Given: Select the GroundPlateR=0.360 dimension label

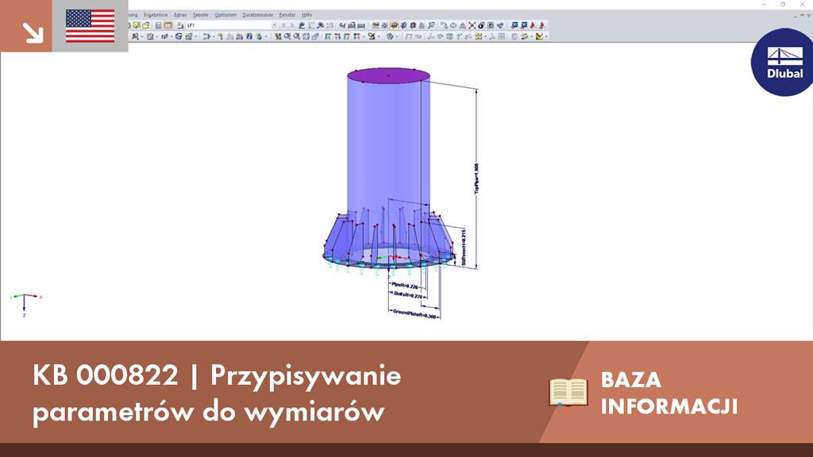Looking at the screenshot, I should 414,313.
